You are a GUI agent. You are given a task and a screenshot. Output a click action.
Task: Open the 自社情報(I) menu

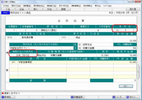[88, 6]
